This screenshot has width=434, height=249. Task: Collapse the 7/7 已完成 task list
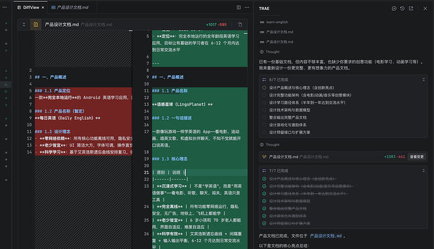click(423, 171)
